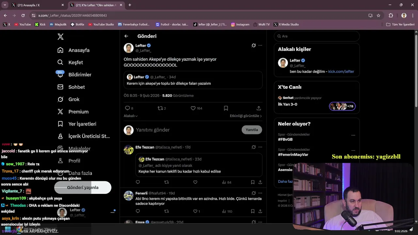Screen dimensions: 418x235
Task: Share the main post
Action: click(x=259, y=108)
